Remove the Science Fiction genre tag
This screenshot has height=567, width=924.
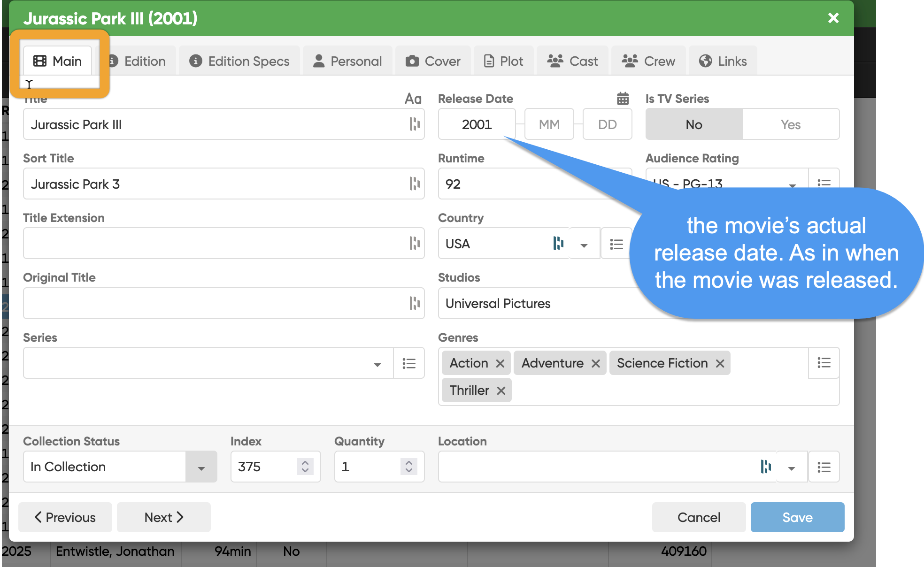coord(720,363)
